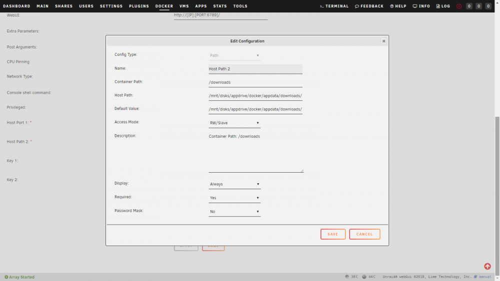
Task: Click the Key 1 label
Action: (12, 161)
